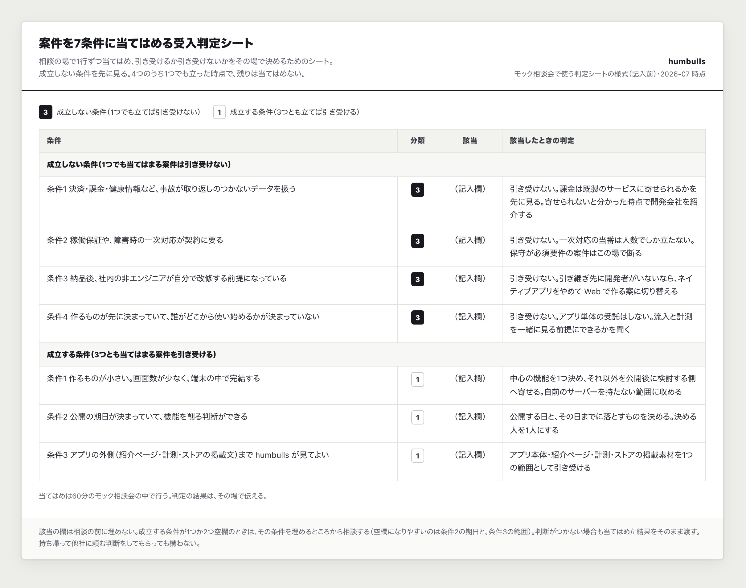Click judgment 課金は既製のサービスに寄せられるか
This screenshot has height=588, width=746.
604,202
